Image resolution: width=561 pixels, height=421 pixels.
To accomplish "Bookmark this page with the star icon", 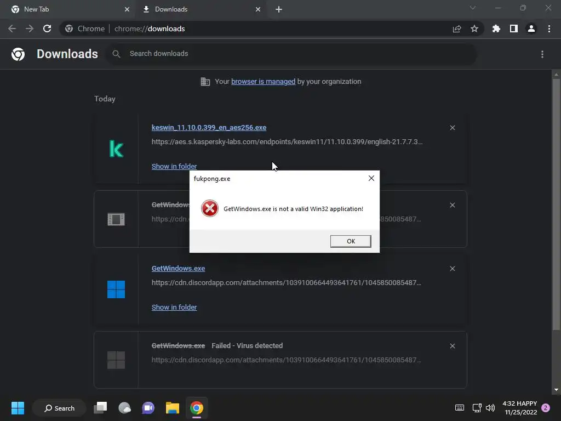I will point(474,29).
